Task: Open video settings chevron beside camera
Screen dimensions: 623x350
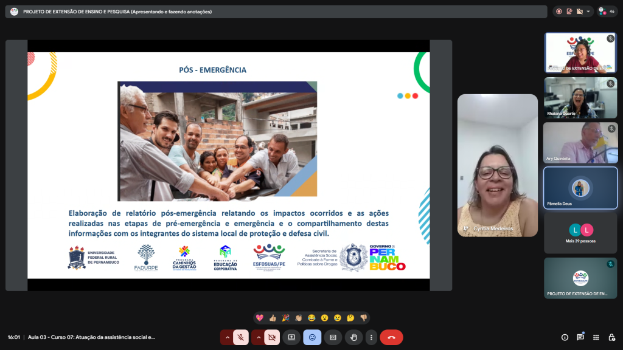Action: [259, 337]
